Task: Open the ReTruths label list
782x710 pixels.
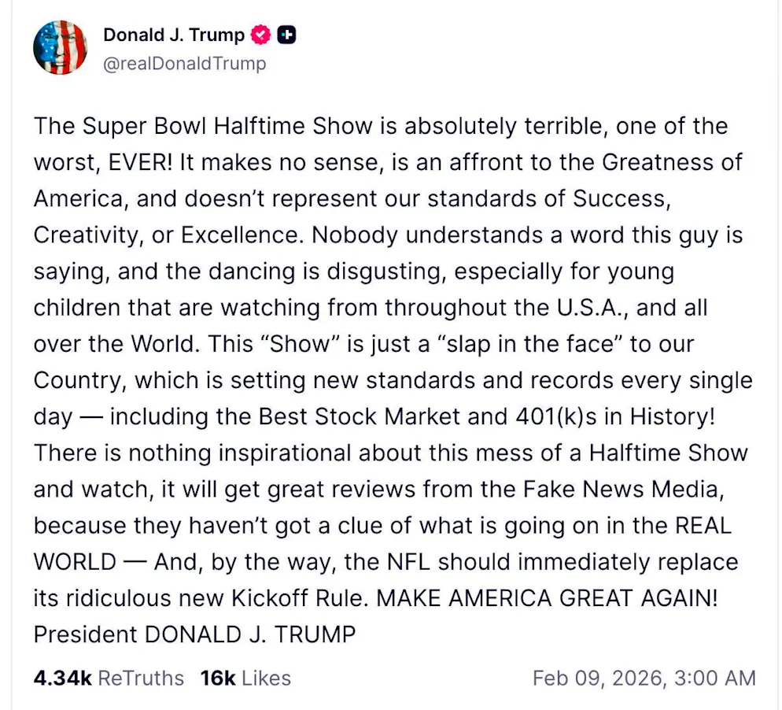Action: point(143,678)
